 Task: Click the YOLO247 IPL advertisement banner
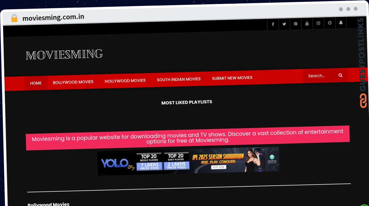(x=188, y=161)
